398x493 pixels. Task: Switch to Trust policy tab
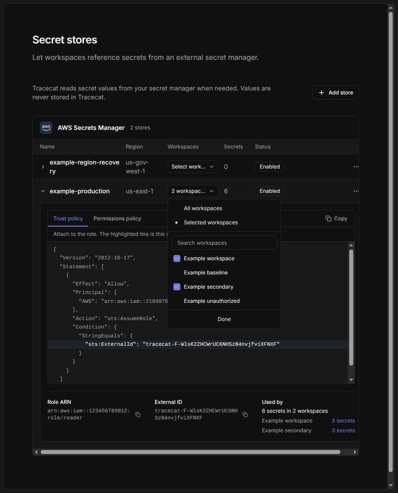click(x=68, y=219)
